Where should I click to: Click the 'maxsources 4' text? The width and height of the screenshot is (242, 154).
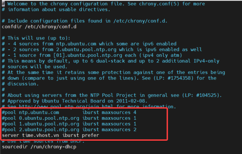pos(119,113)
